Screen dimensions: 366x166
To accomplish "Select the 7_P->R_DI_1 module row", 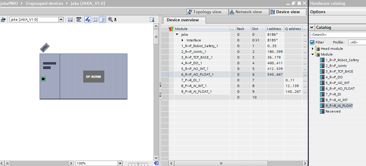I will coord(191,80).
